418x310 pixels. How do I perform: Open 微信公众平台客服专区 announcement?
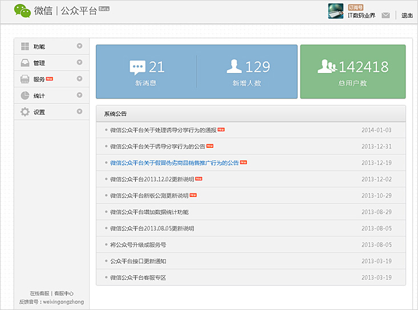pyautogui.click(x=138, y=277)
